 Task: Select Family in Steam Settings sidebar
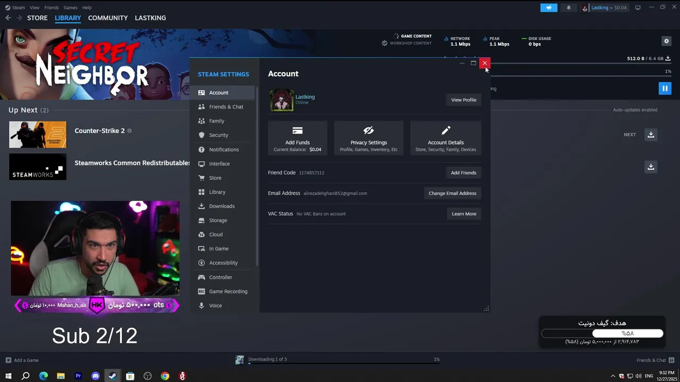224,121
